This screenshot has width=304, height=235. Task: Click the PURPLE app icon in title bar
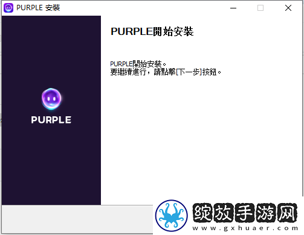tap(8, 8)
